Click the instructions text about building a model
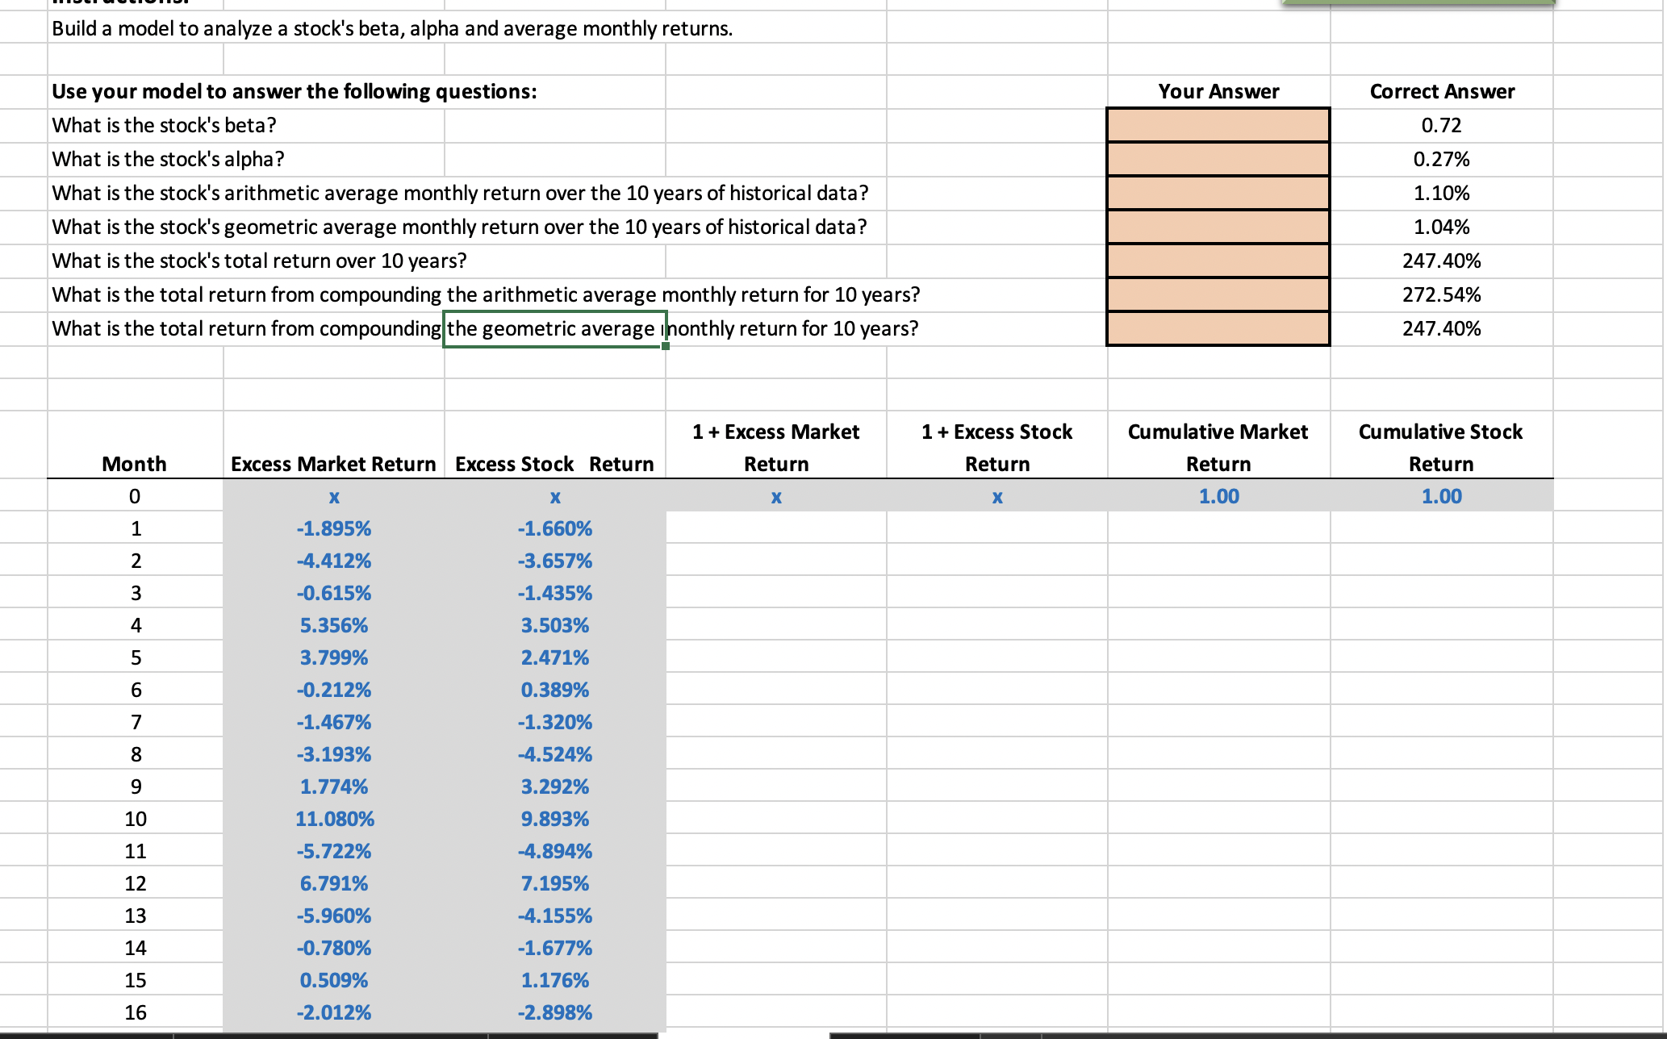The height and width of the screenshot is (1039, 1667). click(391, 29)
